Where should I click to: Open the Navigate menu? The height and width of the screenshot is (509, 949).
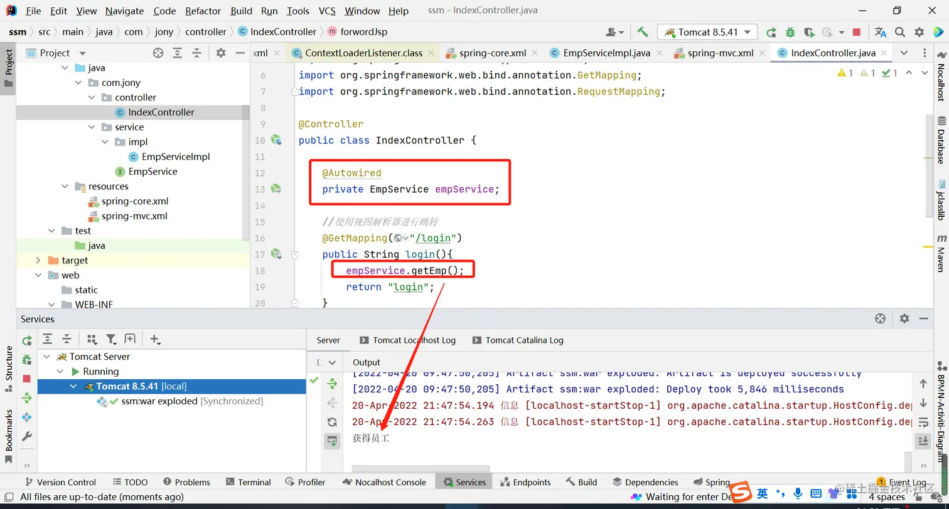tap(124, 11)
